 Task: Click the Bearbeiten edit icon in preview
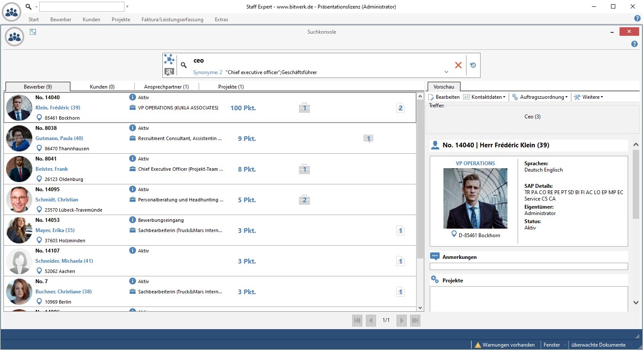click(x=432, y=97)
